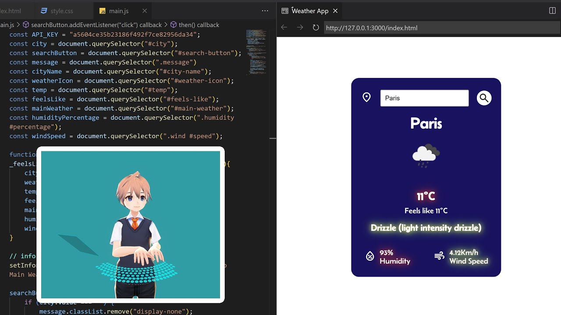
Task: Click the preview URL address field
Action: (442, 28)
